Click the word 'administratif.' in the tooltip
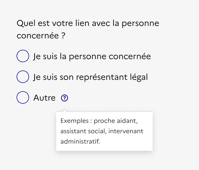Screen dimensions: 199x170 pyautogui.click(x=80, y=141)
